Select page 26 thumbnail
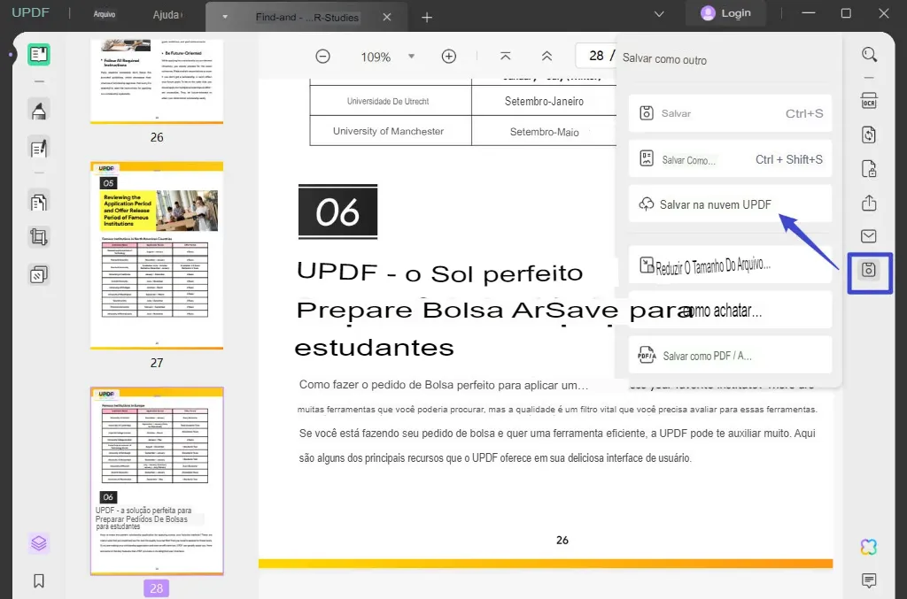The width and height of the screenshot is (907, 599). [157, 81]
